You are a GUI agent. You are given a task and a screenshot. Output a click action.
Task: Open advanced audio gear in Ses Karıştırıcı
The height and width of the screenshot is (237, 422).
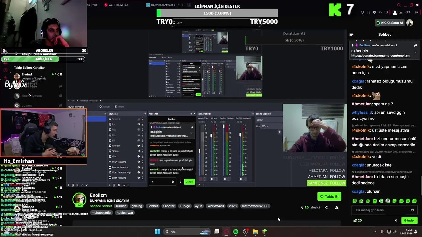point(199,185)
